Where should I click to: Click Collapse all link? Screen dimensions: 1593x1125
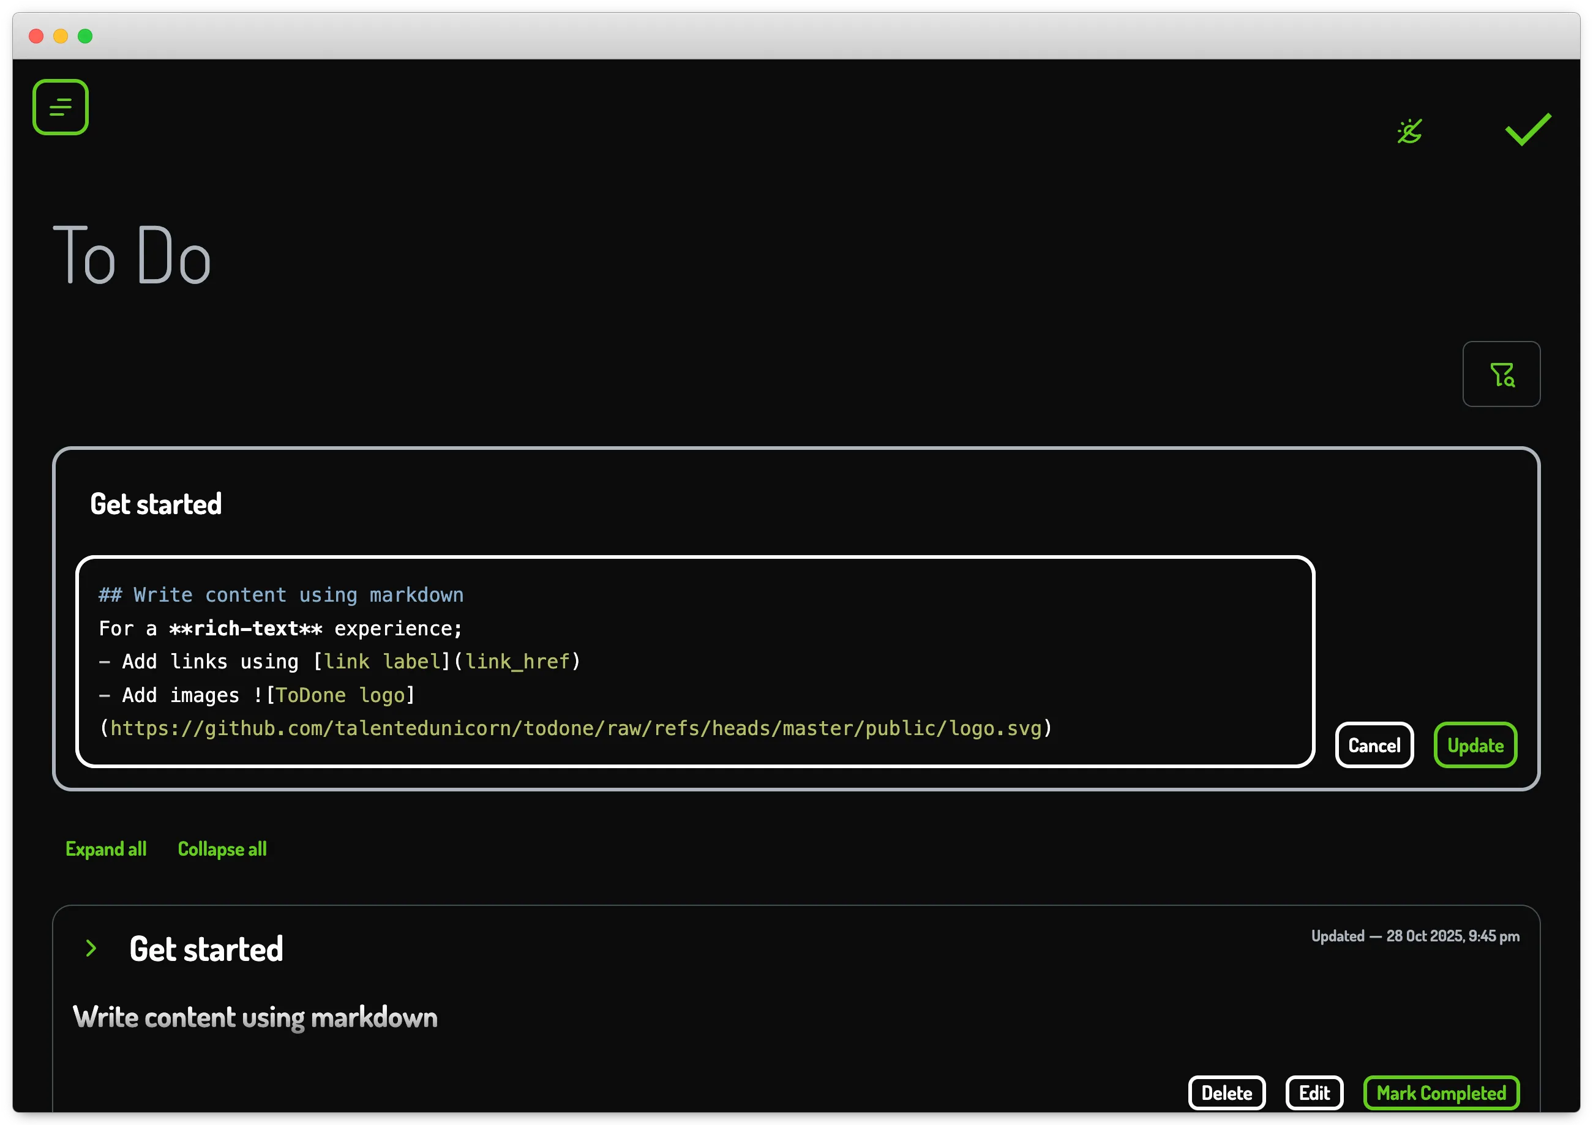[222, 849]
